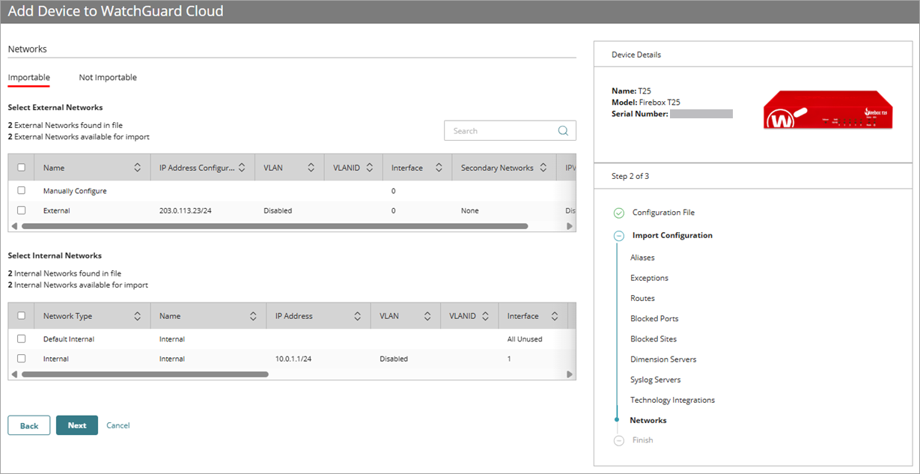Sort by IP Address Configuration column arrows

point(242,168)
